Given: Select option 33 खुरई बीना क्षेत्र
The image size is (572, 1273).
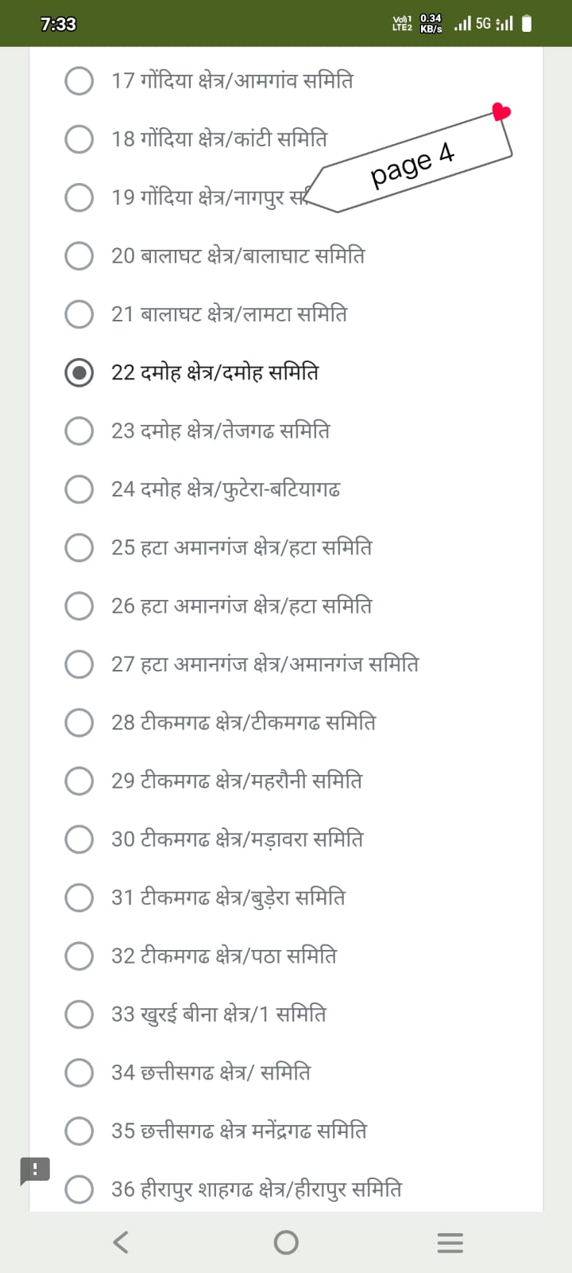Looking at the screenshot, I should pos(79,1014).
